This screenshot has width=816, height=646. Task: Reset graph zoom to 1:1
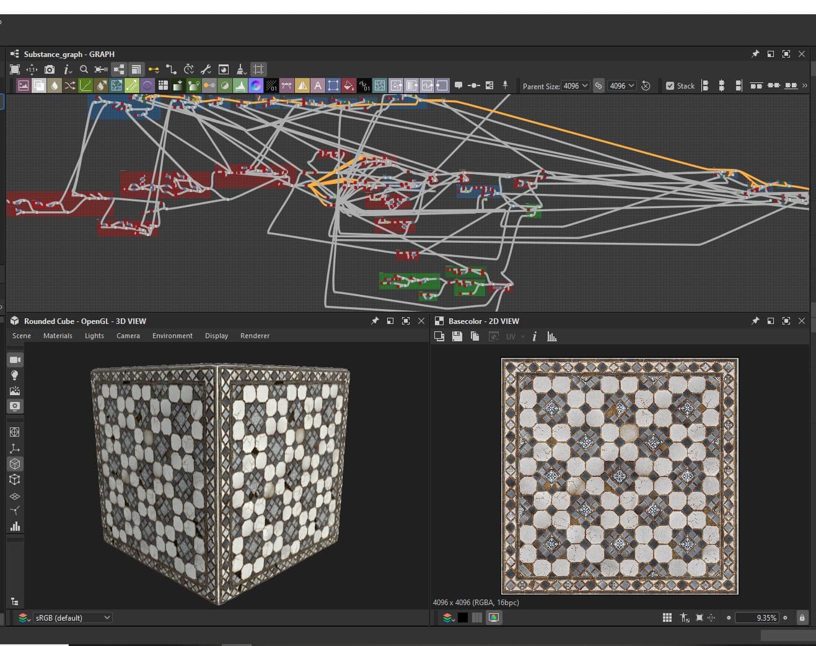(x=32, y=69)
